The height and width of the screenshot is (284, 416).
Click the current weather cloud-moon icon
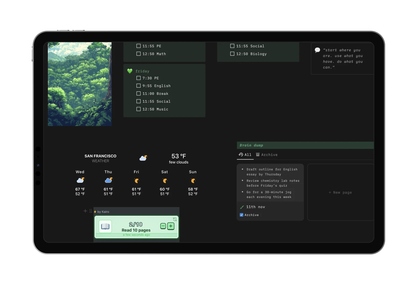(144, 158)
